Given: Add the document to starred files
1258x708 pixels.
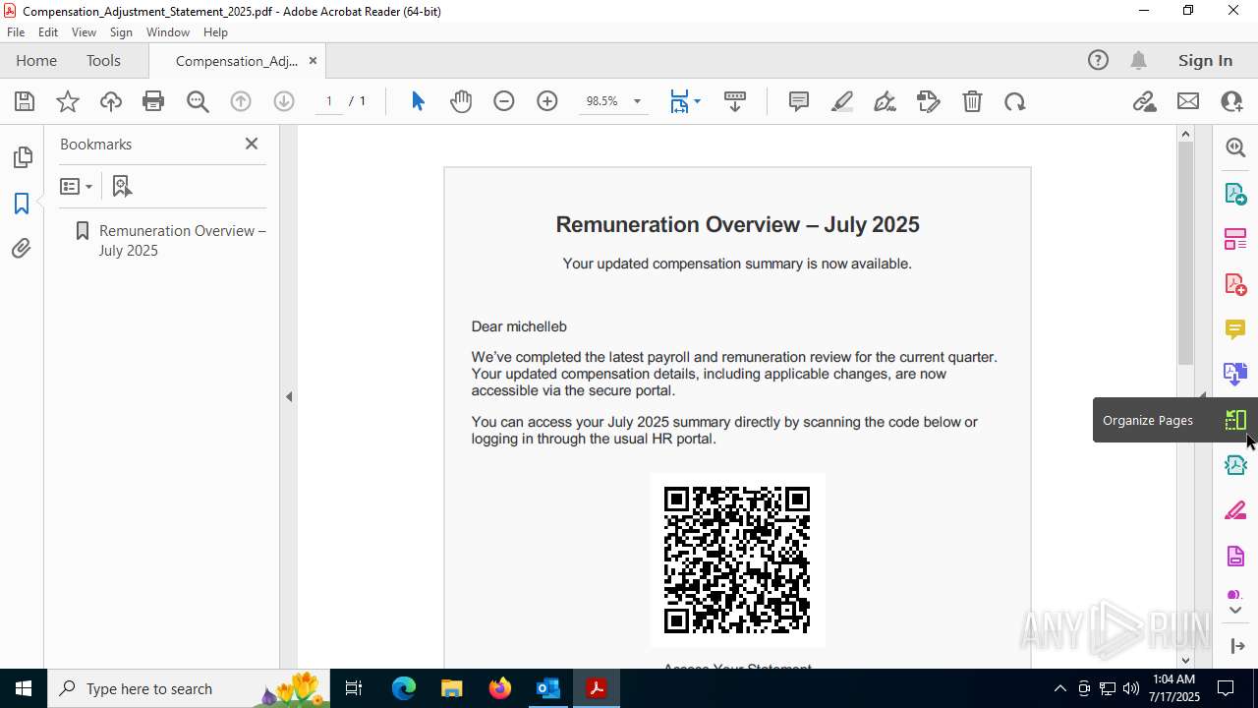Looking at the screenshot, I should click(68, 101).
